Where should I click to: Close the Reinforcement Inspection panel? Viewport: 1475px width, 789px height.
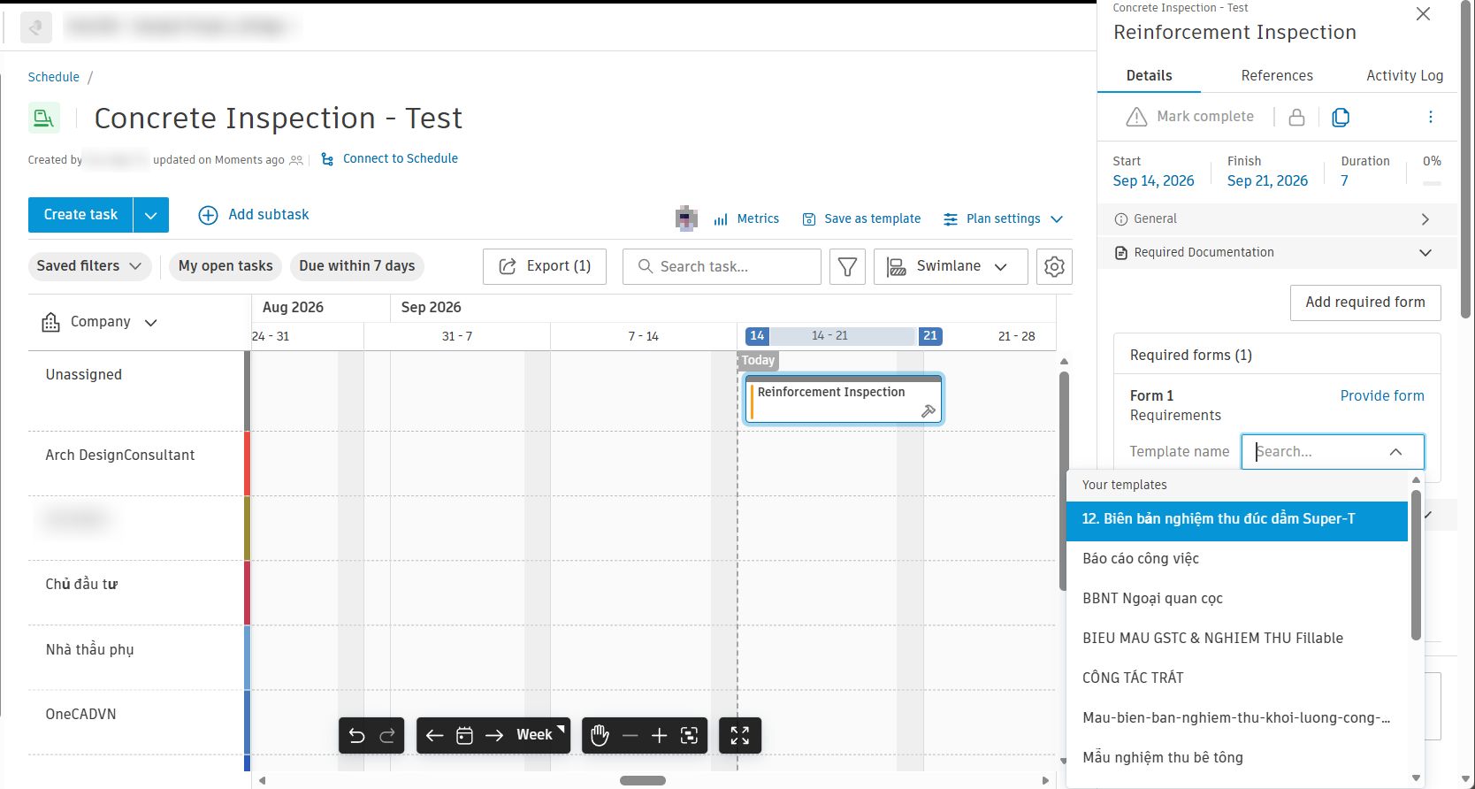point(1423,13)
